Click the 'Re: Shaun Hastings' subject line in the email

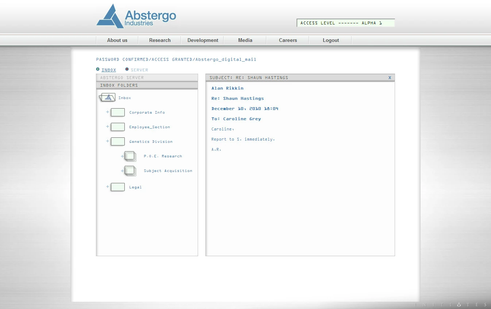pyautogui.click(x=237, y=98)
